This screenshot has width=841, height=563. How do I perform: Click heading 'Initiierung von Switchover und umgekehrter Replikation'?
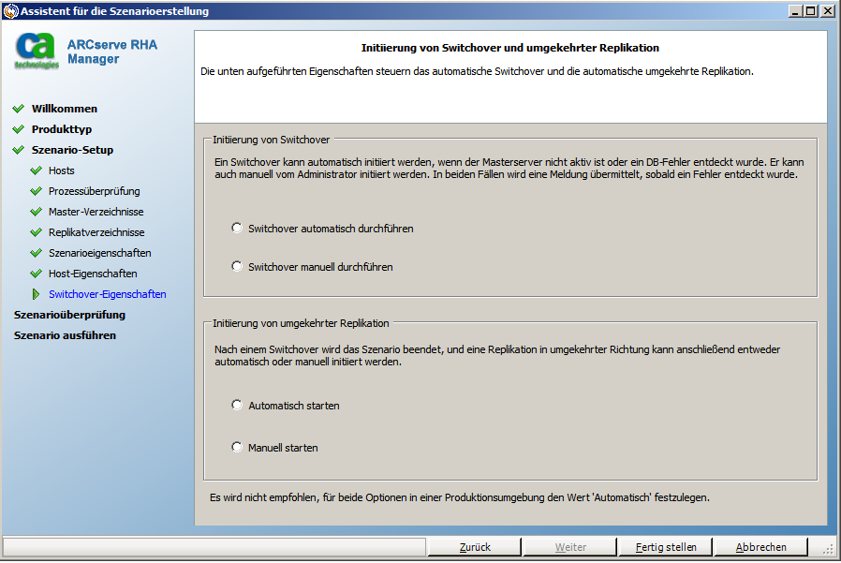coord(510,48)
